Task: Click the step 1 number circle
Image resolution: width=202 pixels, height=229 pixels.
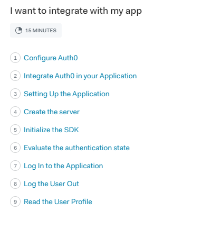Action: point(15,58)
